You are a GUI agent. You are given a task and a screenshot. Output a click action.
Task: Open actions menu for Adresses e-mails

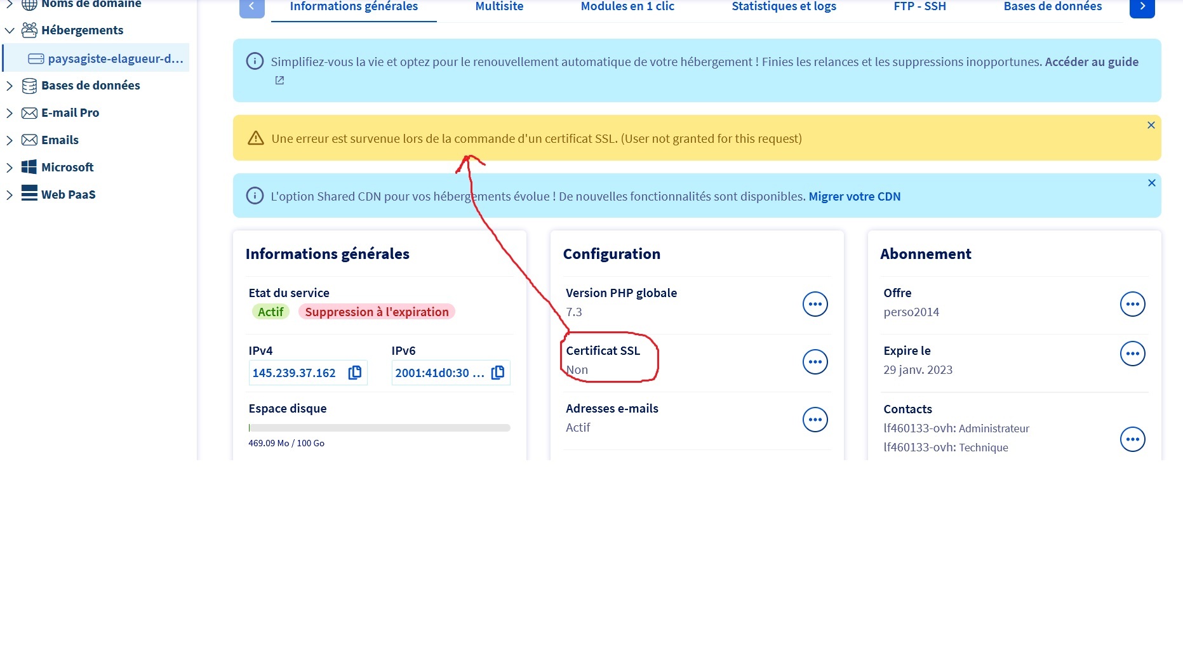(815, 420)
